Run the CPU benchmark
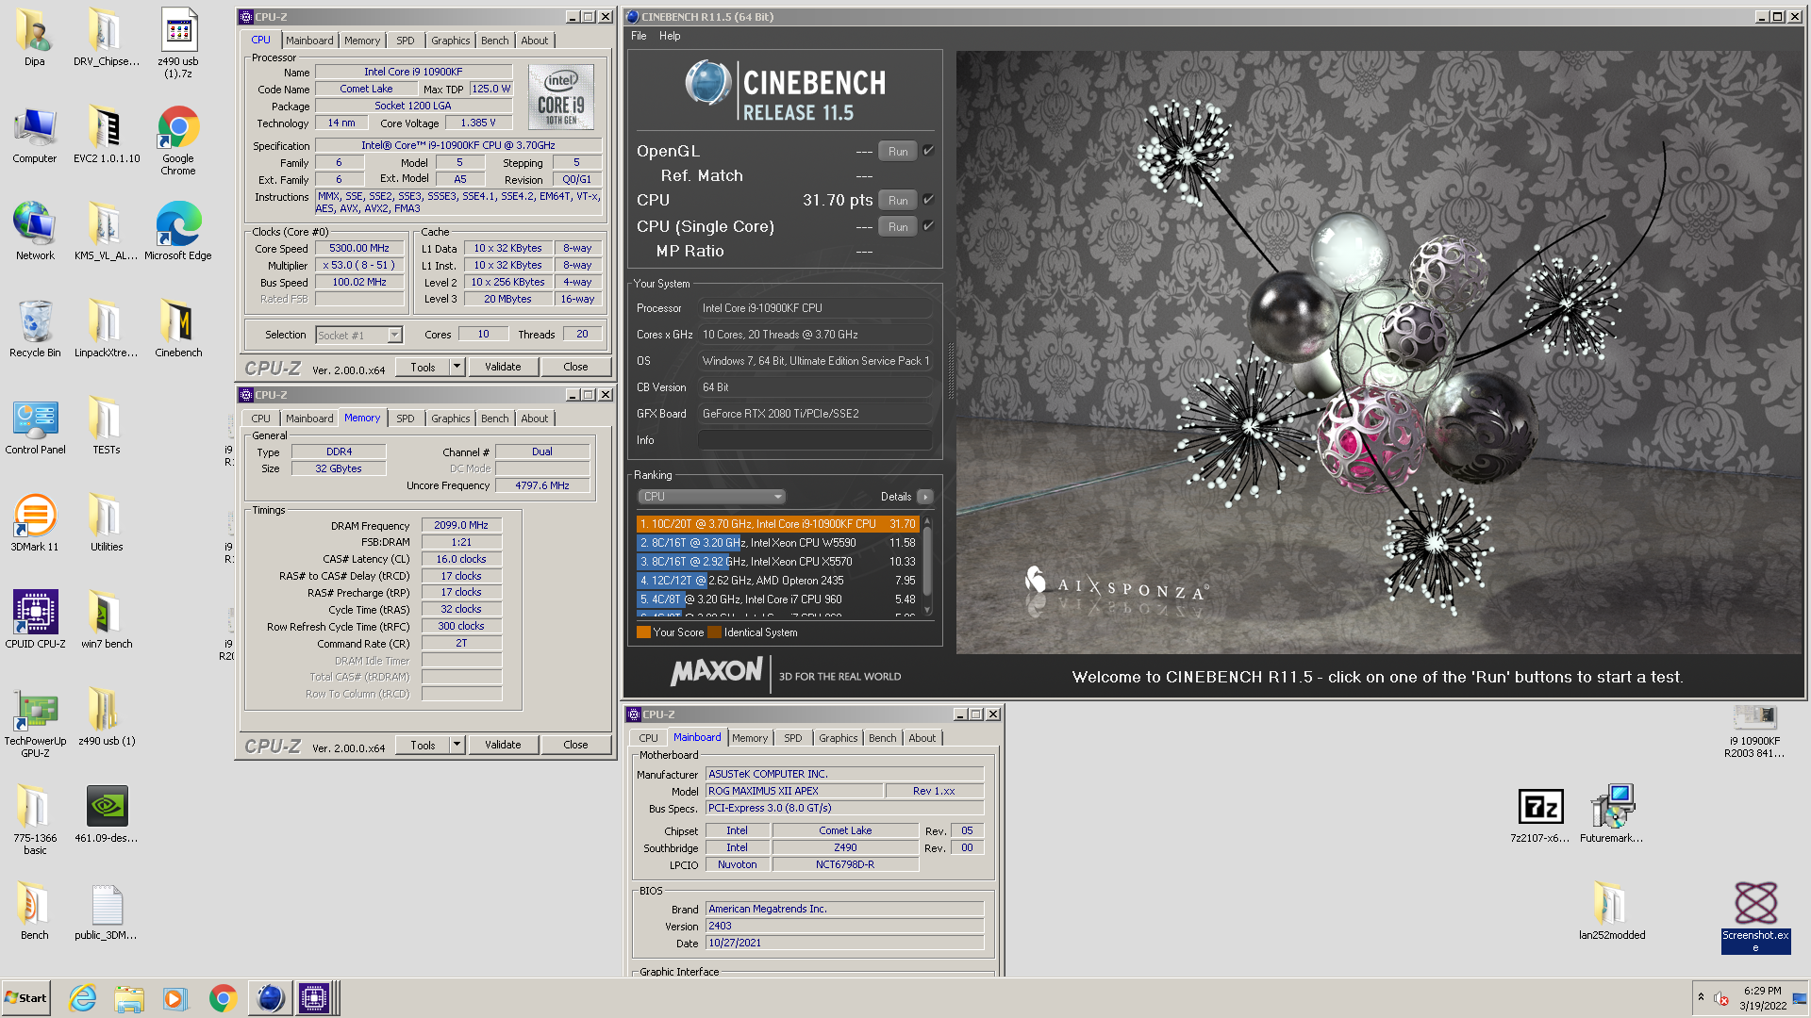This screenshot has width=1811, height=1018. (898, 200)
